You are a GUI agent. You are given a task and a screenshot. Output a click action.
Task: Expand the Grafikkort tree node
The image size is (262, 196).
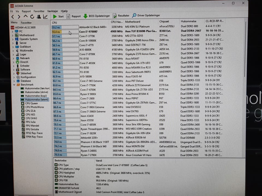(x=13, y=47)
